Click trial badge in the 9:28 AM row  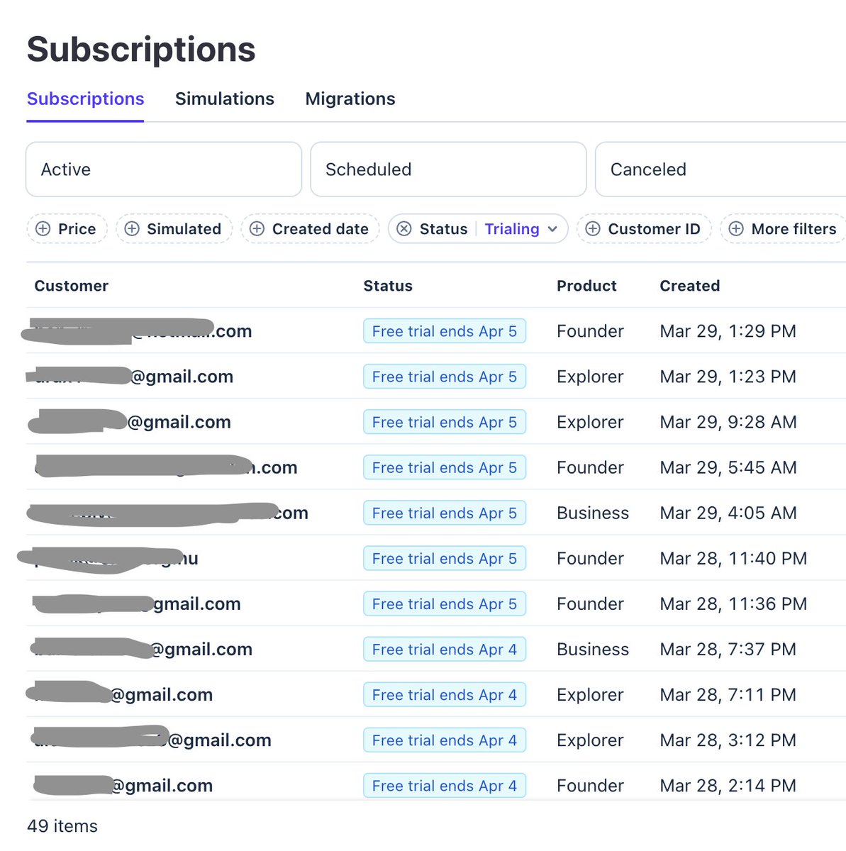coord(445,422)
